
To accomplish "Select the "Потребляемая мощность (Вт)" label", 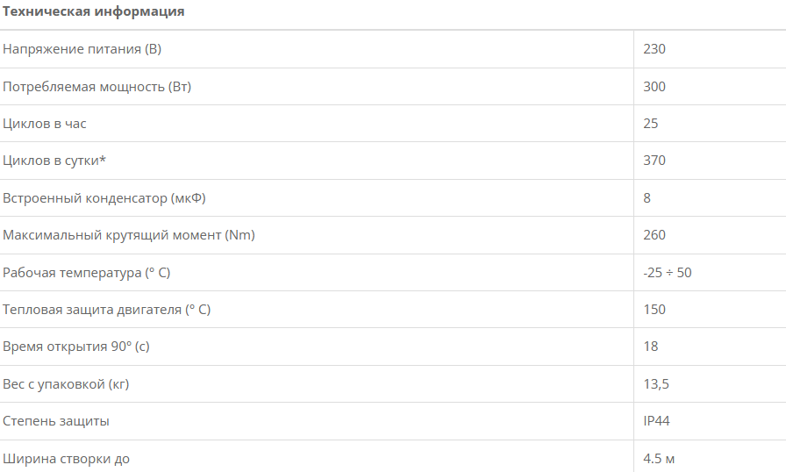I will click(97, 87).
